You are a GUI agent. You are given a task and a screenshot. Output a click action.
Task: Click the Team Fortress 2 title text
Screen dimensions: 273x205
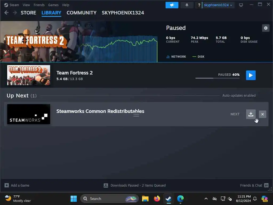point(75,73)
